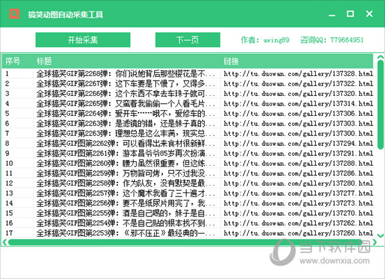Select title row 第2253弹 邪不压正
Screen dimensions: 385x279
coord(126,233)
